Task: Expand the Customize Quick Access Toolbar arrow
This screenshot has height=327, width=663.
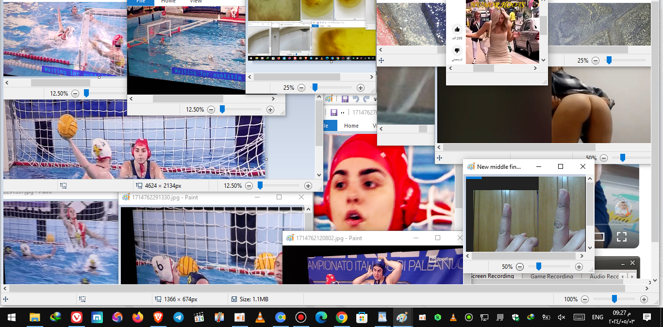Action: pos(375,99)
